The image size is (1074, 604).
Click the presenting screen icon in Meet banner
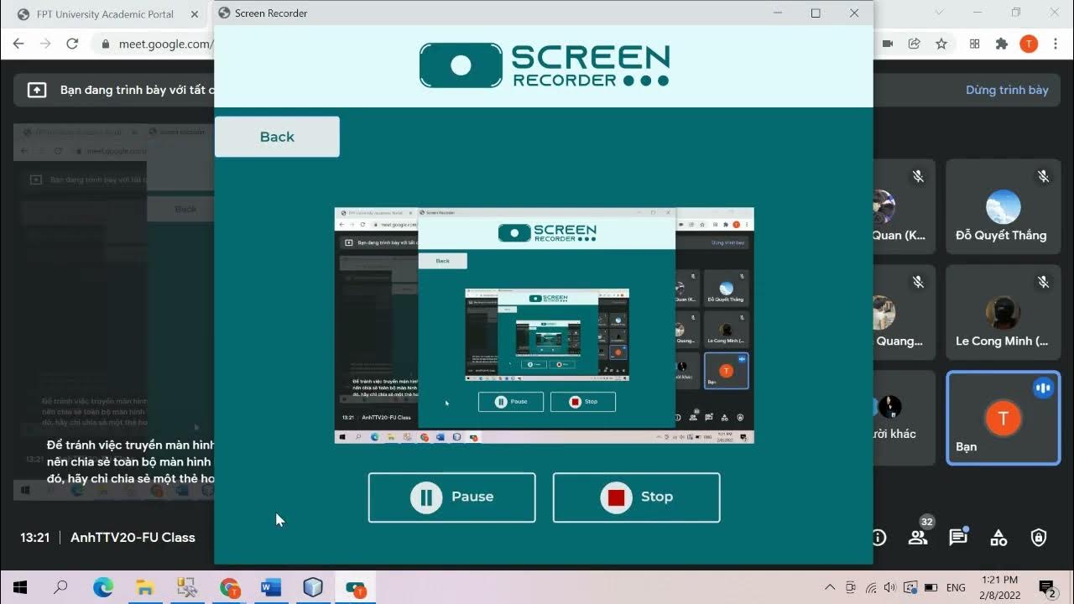click(x=37, y=90)
